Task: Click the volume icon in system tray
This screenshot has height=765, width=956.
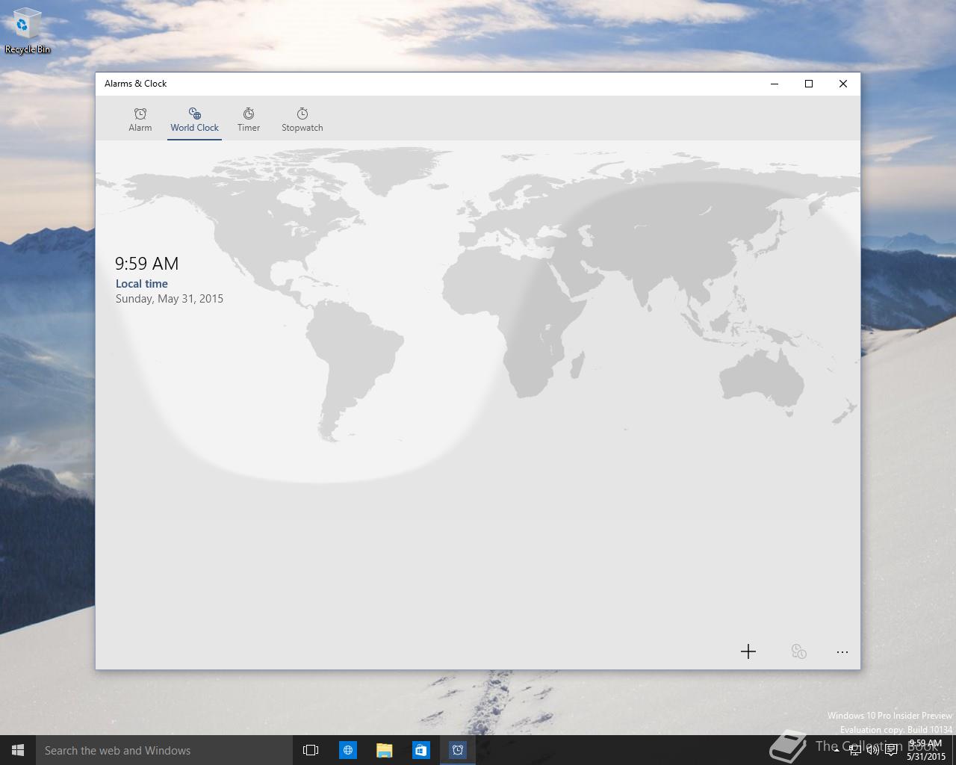Action: (x=873, y=751)
